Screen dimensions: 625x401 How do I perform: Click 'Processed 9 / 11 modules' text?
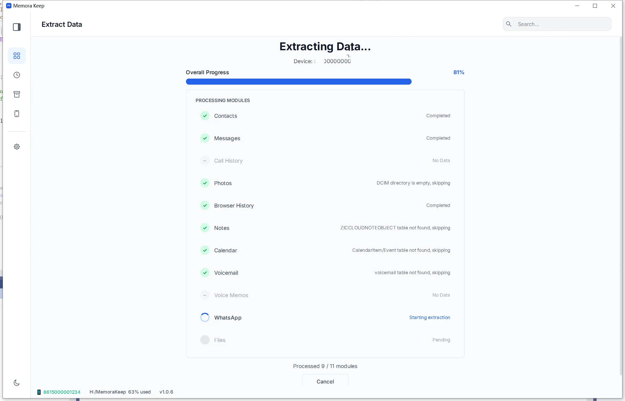[325, 366]
